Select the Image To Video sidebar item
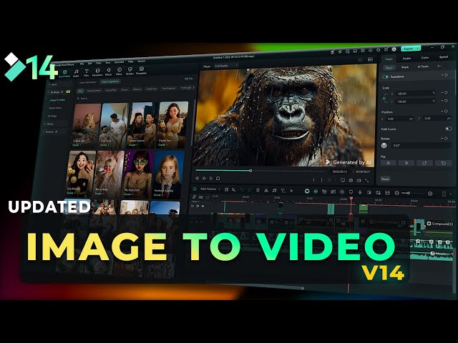 [x=57, y=100]
